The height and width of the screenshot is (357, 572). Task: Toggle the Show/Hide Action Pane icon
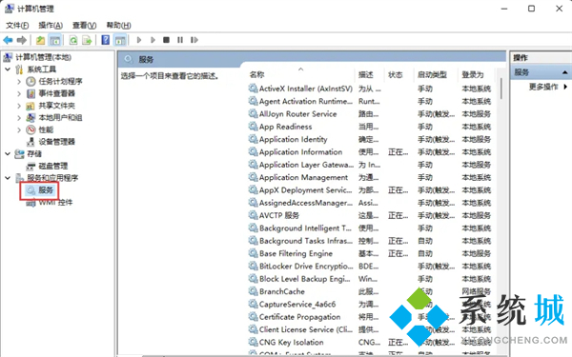tap(120, 40)
